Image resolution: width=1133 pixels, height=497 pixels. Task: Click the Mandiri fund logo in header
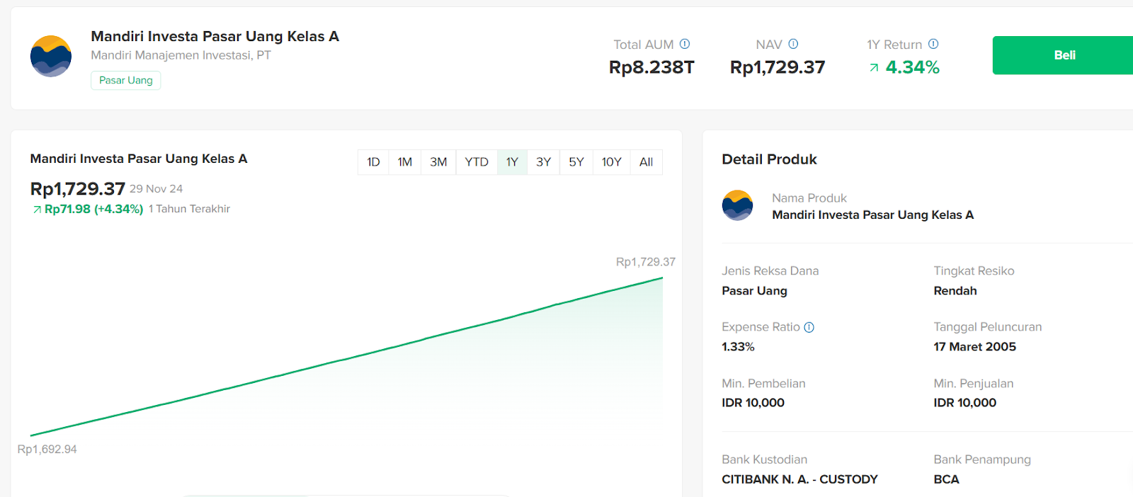[51, 56]
